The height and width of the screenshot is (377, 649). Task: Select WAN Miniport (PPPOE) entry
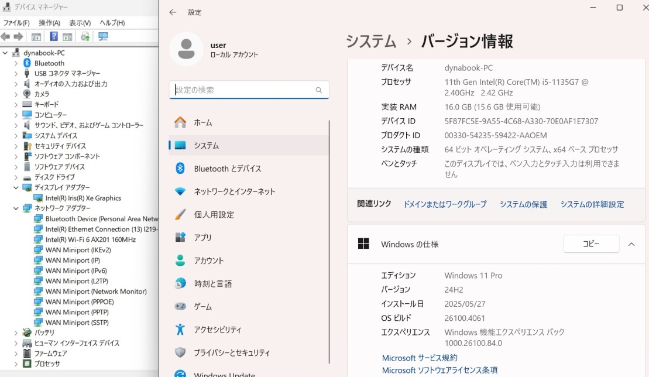click(80, 301)
